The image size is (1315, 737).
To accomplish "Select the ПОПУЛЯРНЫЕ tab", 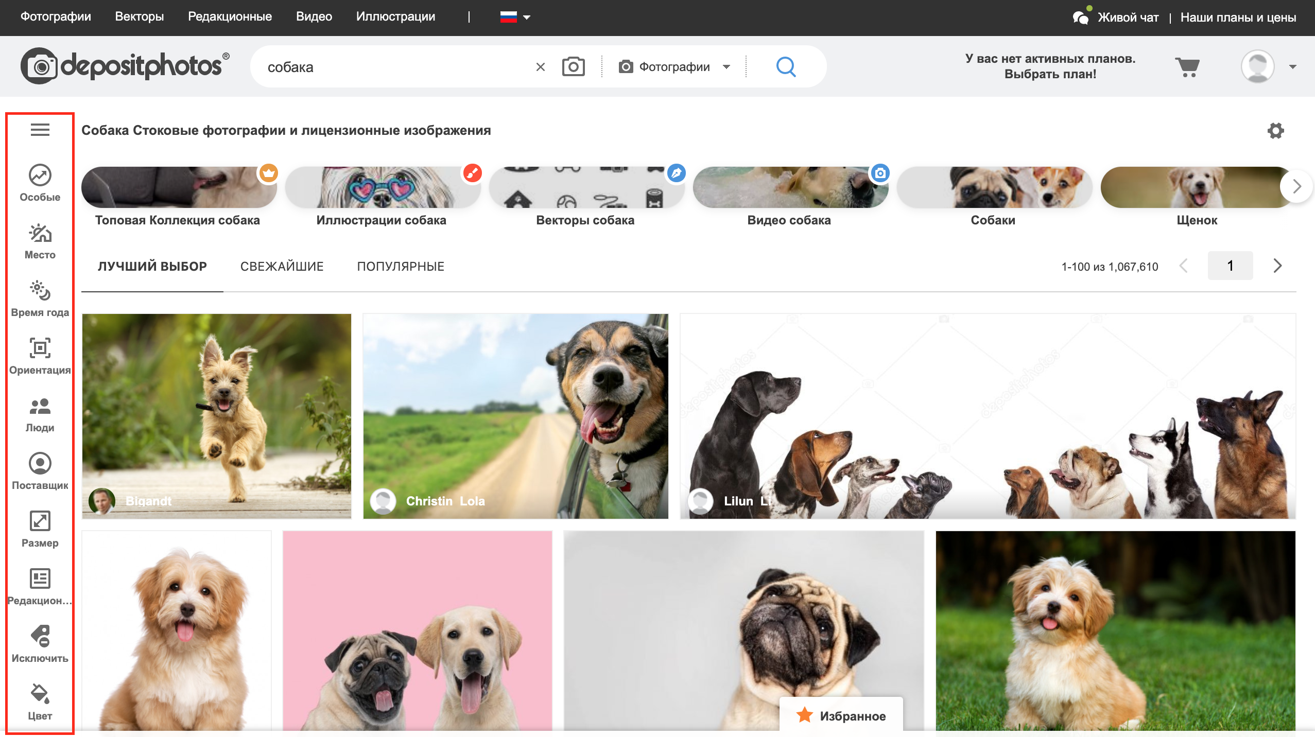I will click(401, 266).
